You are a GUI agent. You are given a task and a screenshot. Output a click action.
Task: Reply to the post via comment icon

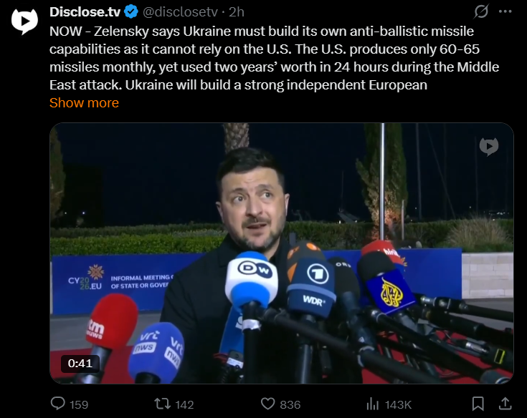point(58,404)
